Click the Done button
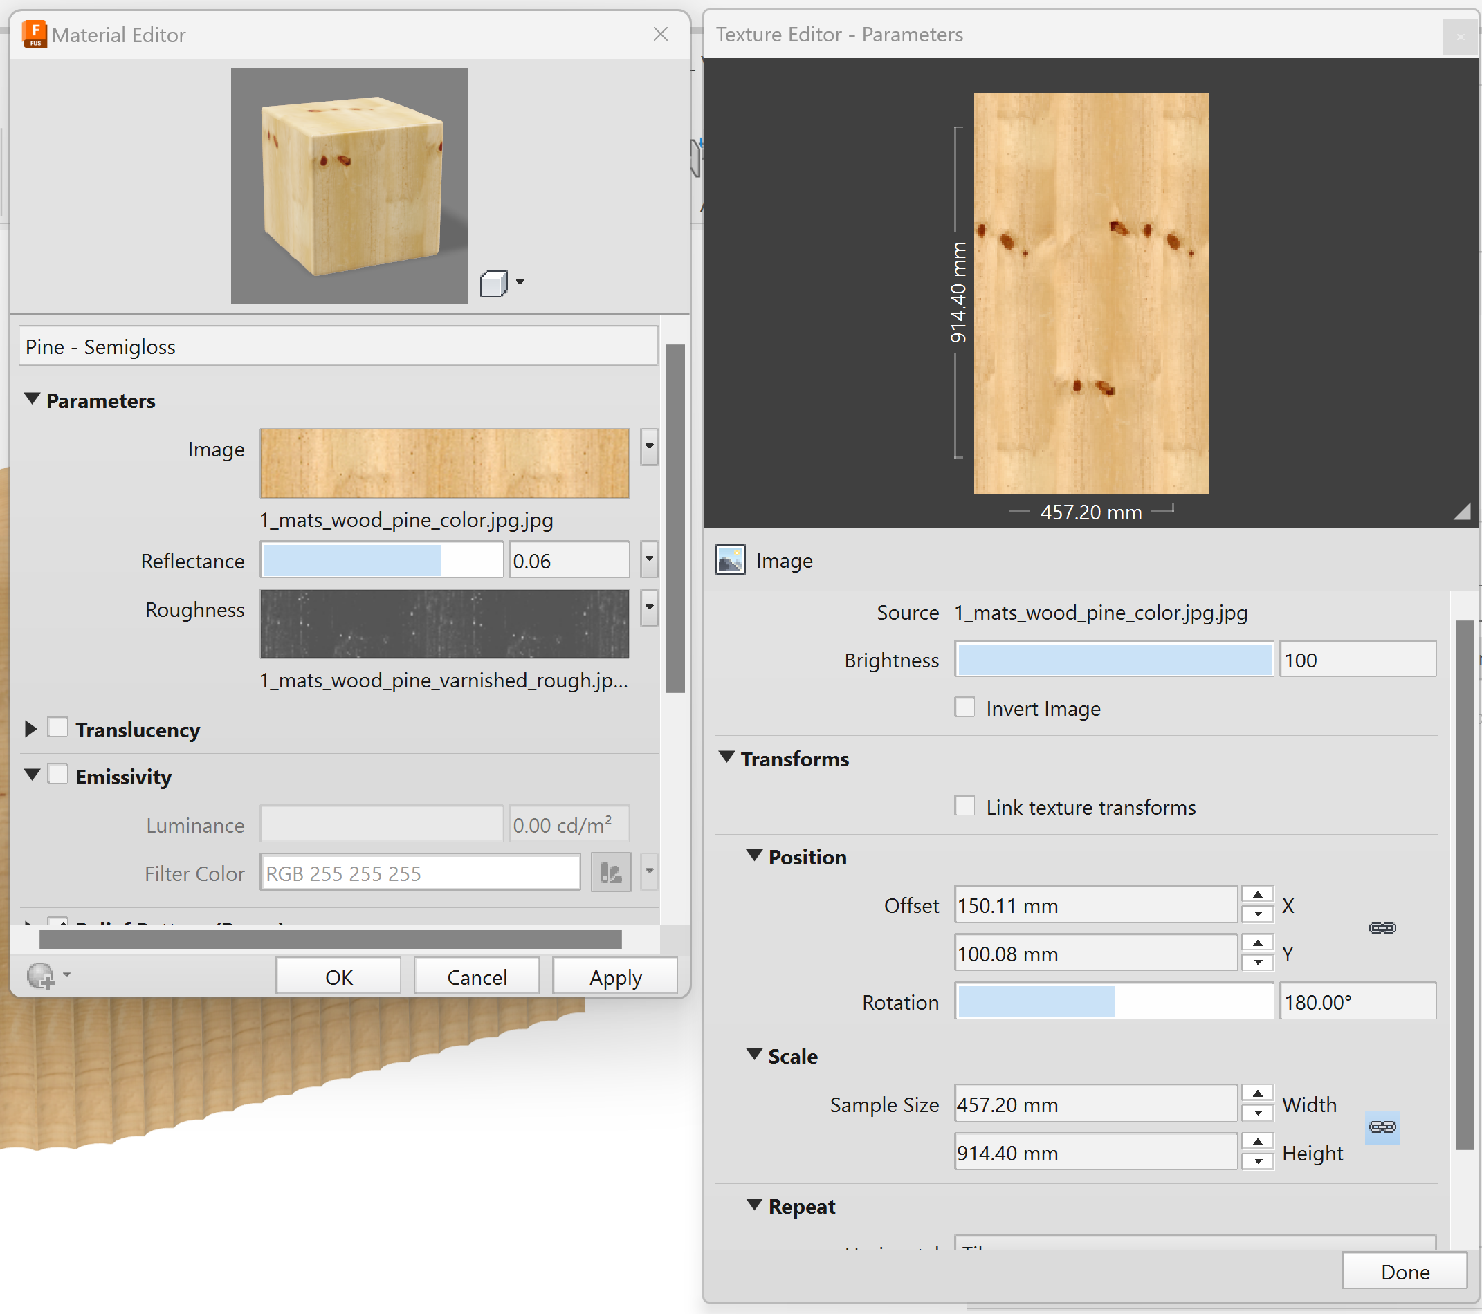The height and width of the screenshot is (1314, 1482). coord(1404,1272)
